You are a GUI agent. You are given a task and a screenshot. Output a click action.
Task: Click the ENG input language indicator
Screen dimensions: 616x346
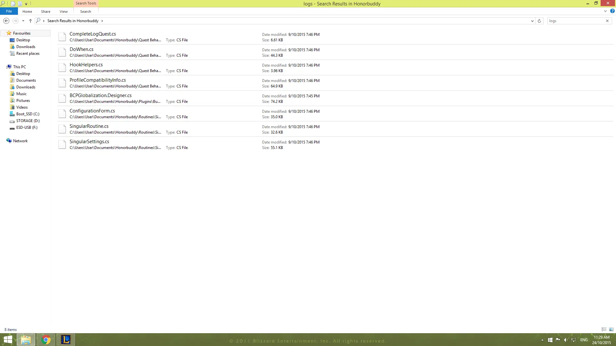tap(584, 340)
